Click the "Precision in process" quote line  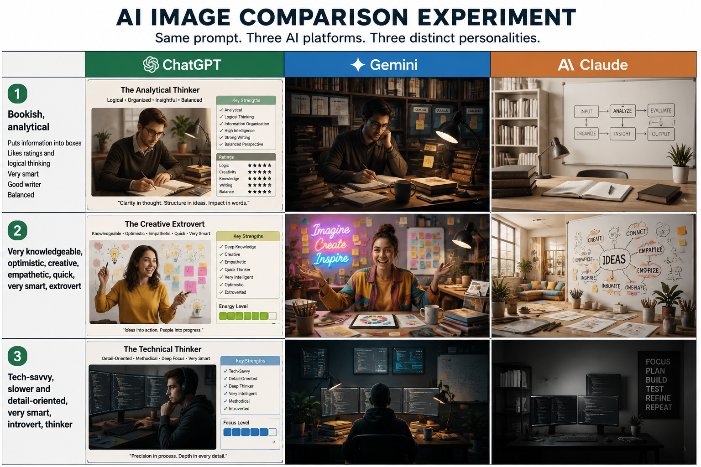pos(178,456)
